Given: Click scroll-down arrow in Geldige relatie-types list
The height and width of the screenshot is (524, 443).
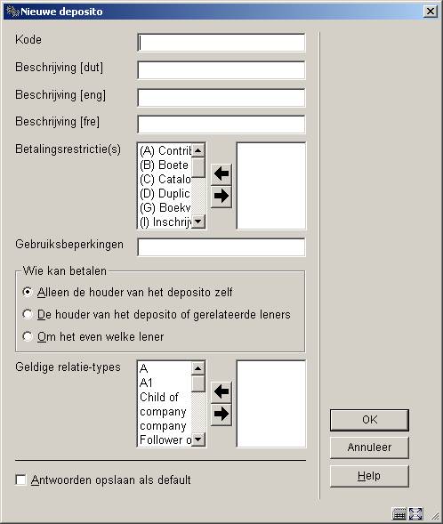Looking at the screenshot, I should tap(198, 439).
